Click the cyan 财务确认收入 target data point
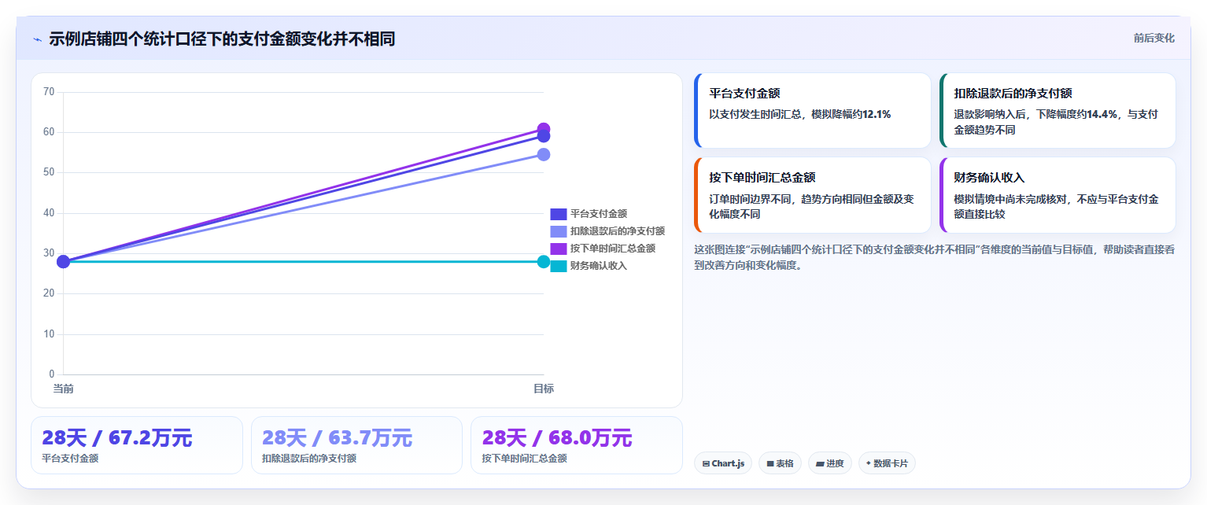 [544, 261]
